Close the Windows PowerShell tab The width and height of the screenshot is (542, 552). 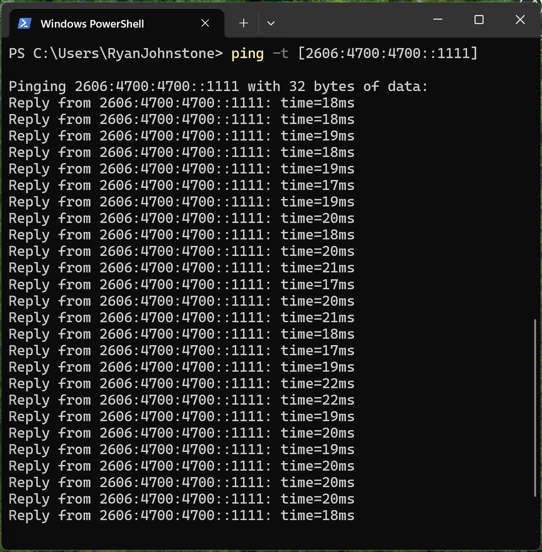coord(205,23)
